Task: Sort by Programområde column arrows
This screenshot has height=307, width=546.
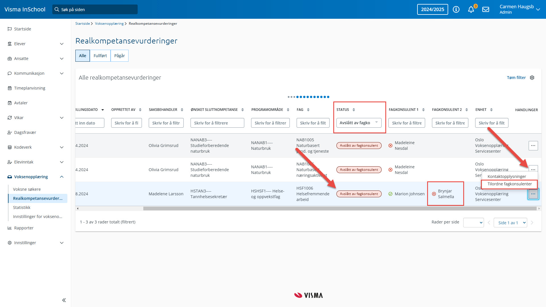Action: click(288, 110)
